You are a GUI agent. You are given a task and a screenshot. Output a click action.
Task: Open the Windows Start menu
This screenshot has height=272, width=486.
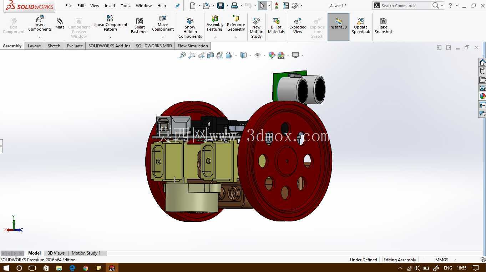pos(6,268)
